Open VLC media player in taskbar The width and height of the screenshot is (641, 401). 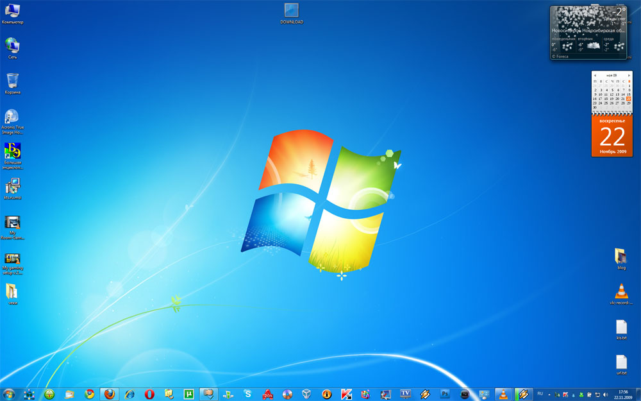(504, 394)
